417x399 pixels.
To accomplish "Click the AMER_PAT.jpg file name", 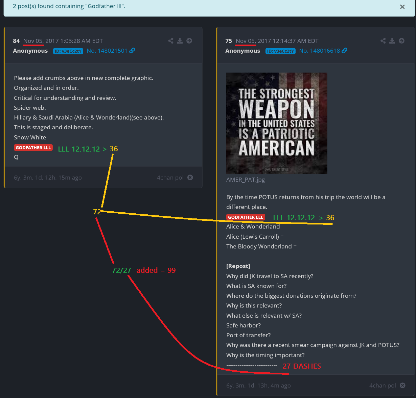I will click(x=246, y=180).
